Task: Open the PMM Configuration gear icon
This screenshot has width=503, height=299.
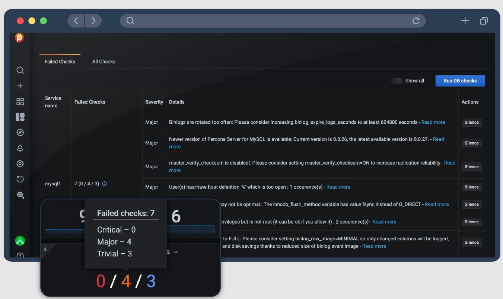Action: pos(20,163)
